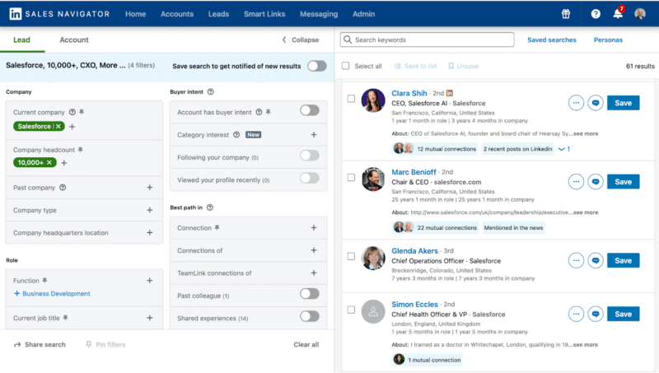Expand the Category interest filter

[314, 135]
